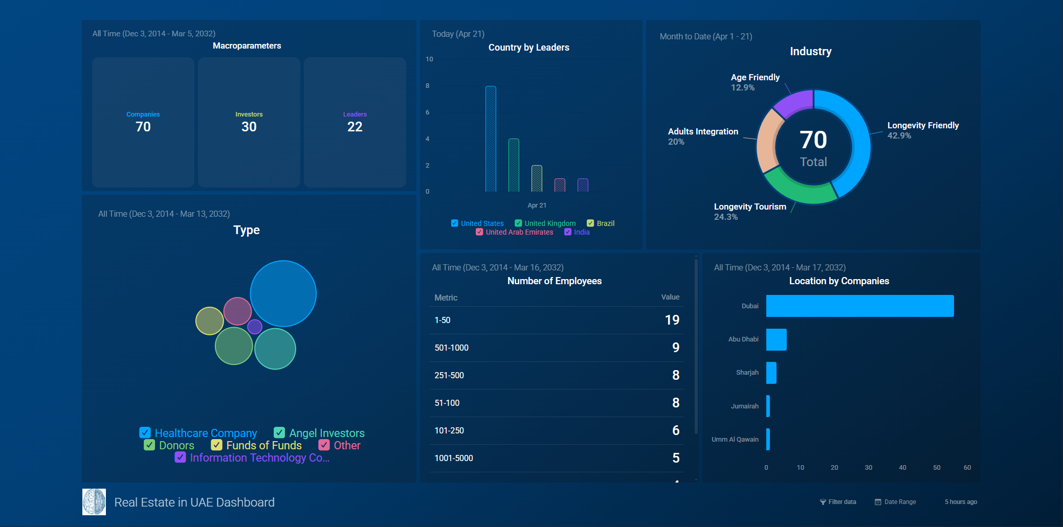The width and height of the screenshot is (1063, 527).
Task: Click the brain logo icon
Action: coord(94,502)
